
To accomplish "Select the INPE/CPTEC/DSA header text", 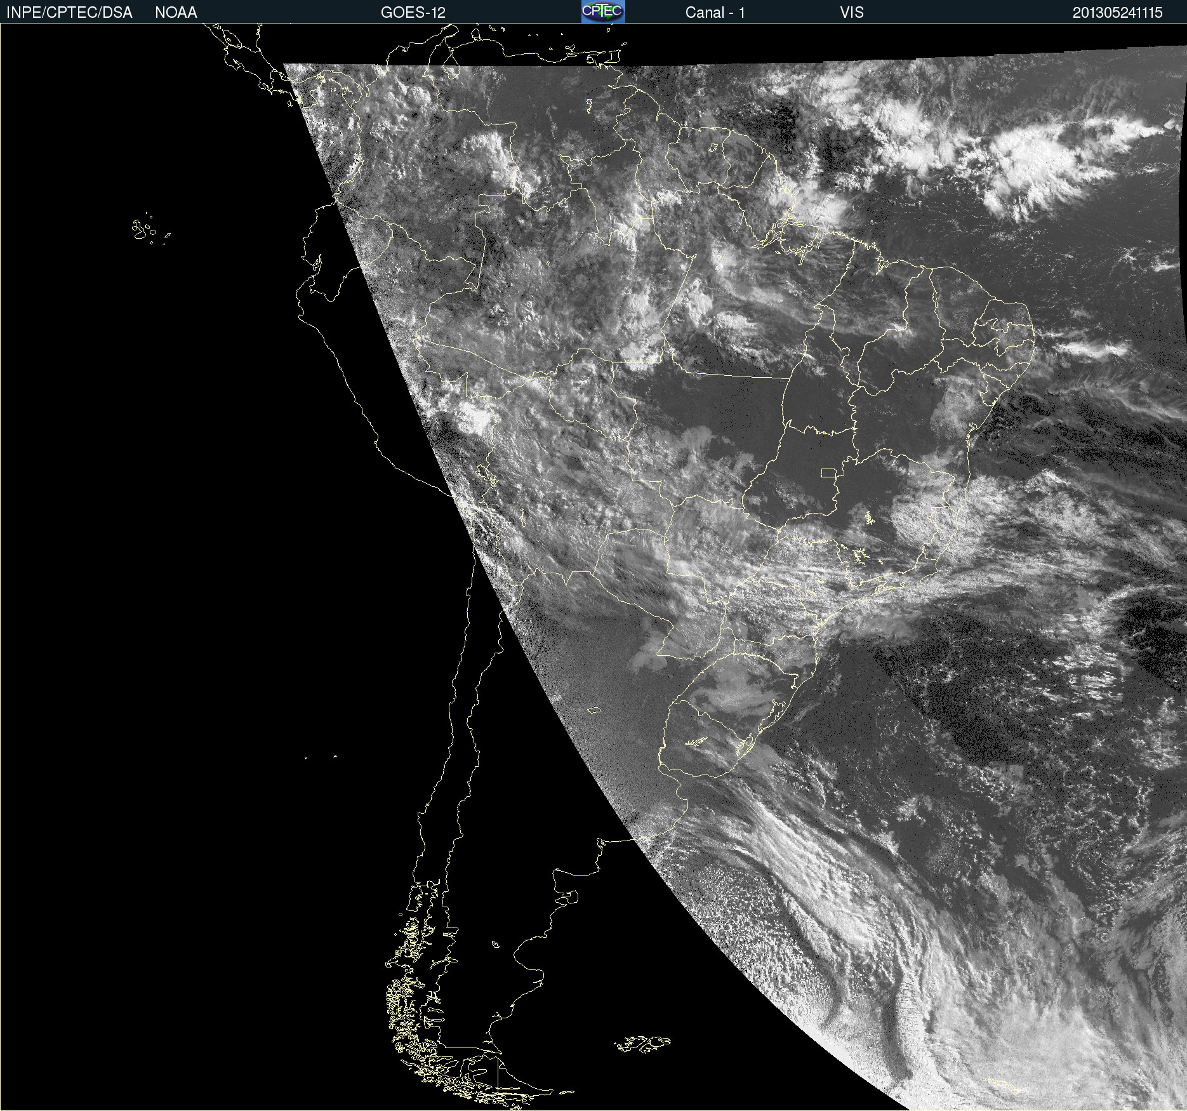I will click(69, 13).
